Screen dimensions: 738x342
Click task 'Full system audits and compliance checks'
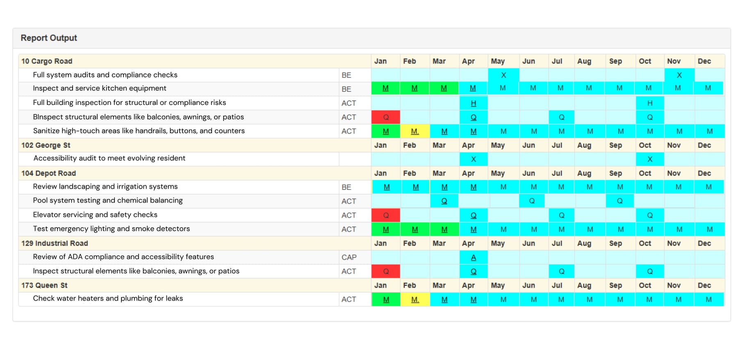tap(105, 75)
